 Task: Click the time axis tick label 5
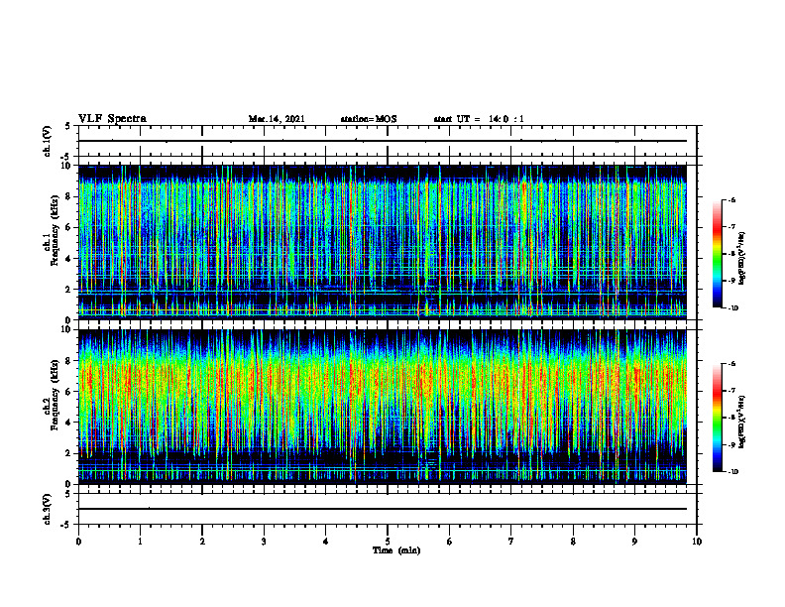tap(388, 542)
